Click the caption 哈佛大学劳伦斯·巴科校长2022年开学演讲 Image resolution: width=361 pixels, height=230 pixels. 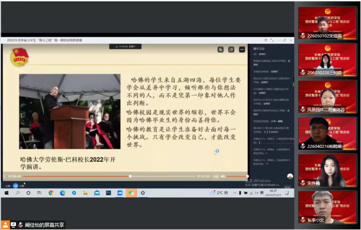point(68,163)
